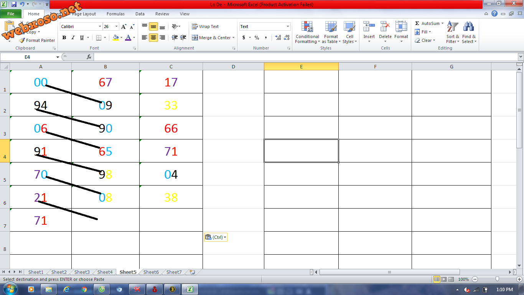Click the Delete cells icon
This screenshot has height=295, width=524.
(x=385, y=27)
